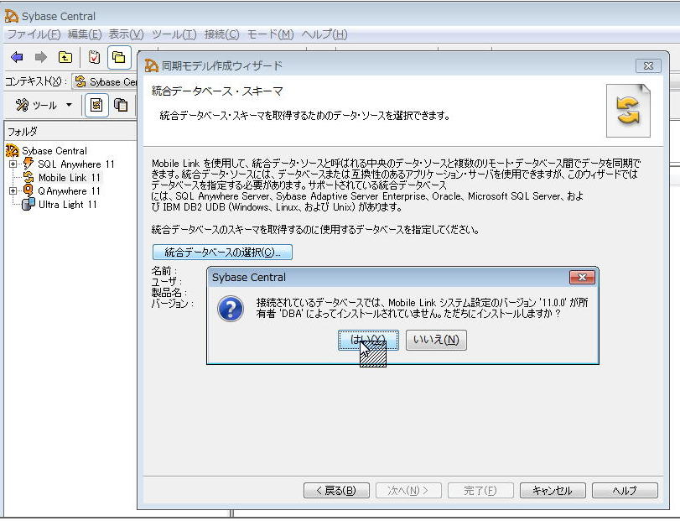Click キャンセル in the wizard
Screen dimensions: 680x521
pos(552,491)
